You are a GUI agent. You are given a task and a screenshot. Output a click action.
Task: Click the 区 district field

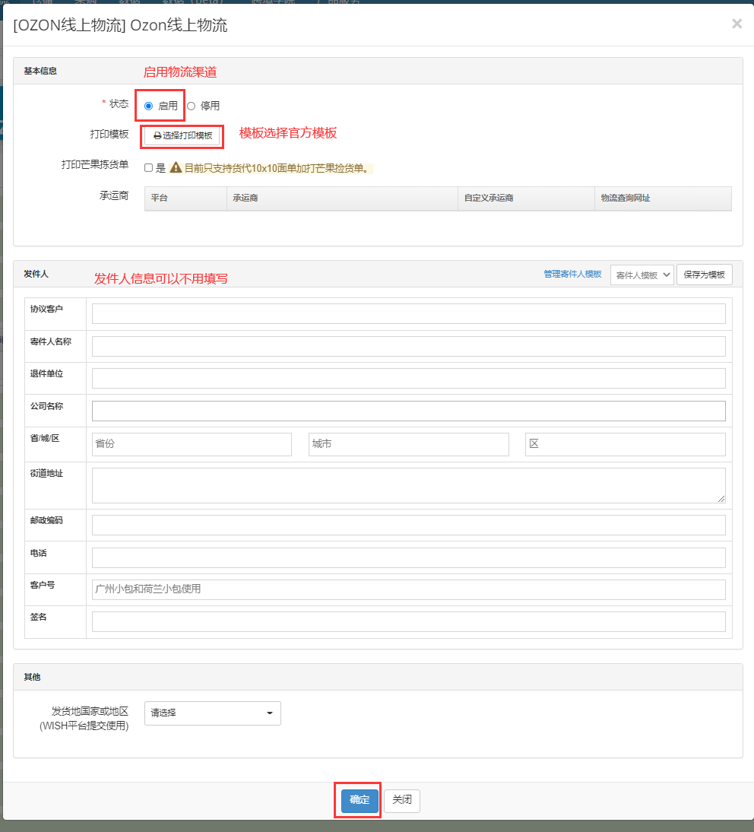click(x=625, y=444)
